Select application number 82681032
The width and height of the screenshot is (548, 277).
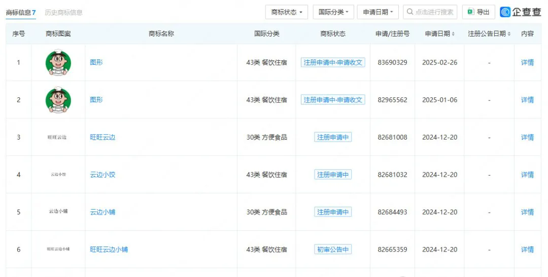pyautogui.click(x=392, y=175)
